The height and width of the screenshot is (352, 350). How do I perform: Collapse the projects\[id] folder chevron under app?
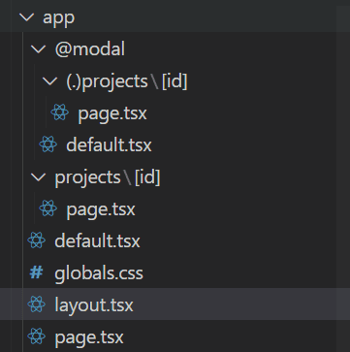tap(38, 177)
